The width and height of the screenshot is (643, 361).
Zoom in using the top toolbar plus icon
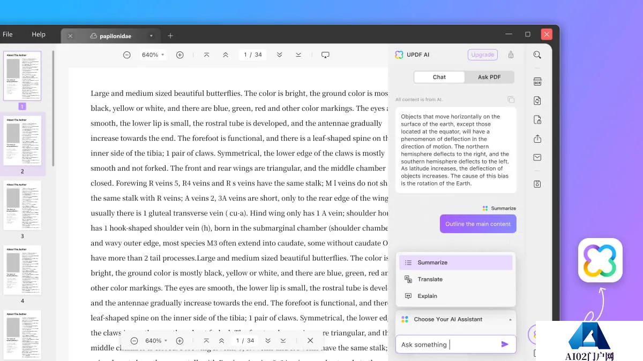180,55
